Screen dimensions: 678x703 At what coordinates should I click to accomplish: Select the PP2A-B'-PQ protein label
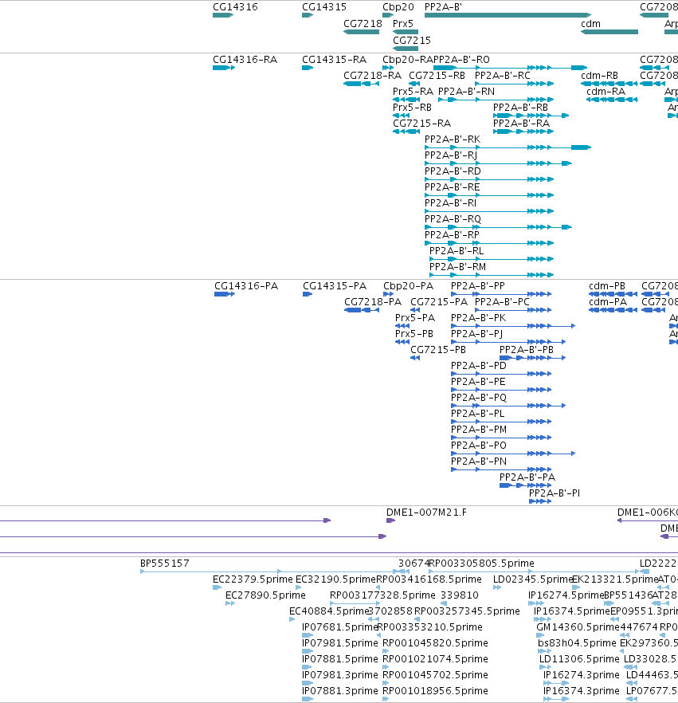(x=479, y=398)
